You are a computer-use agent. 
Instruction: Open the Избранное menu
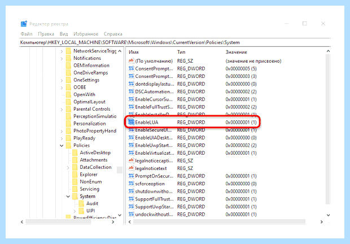pos(86,34)
